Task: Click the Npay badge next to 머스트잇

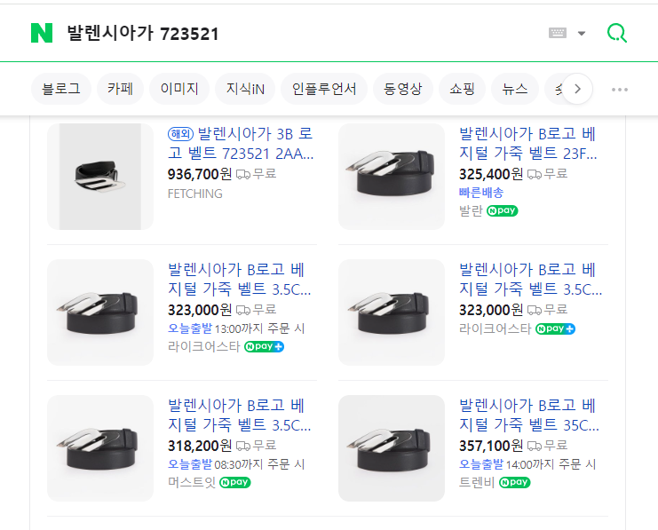Action: [234, 482]
